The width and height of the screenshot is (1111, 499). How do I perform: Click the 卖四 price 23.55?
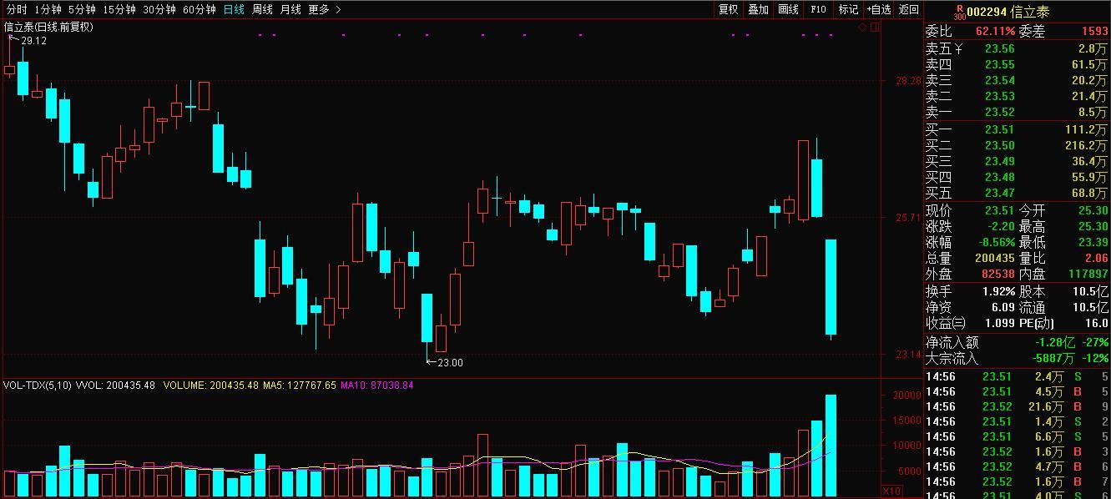click(x=1000, y=65)
